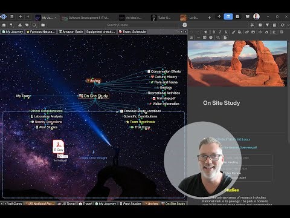The height and width of the screenshot is (218, 290).
Task: Focus the Search/Create field
Action: click(x=117, y=25)
